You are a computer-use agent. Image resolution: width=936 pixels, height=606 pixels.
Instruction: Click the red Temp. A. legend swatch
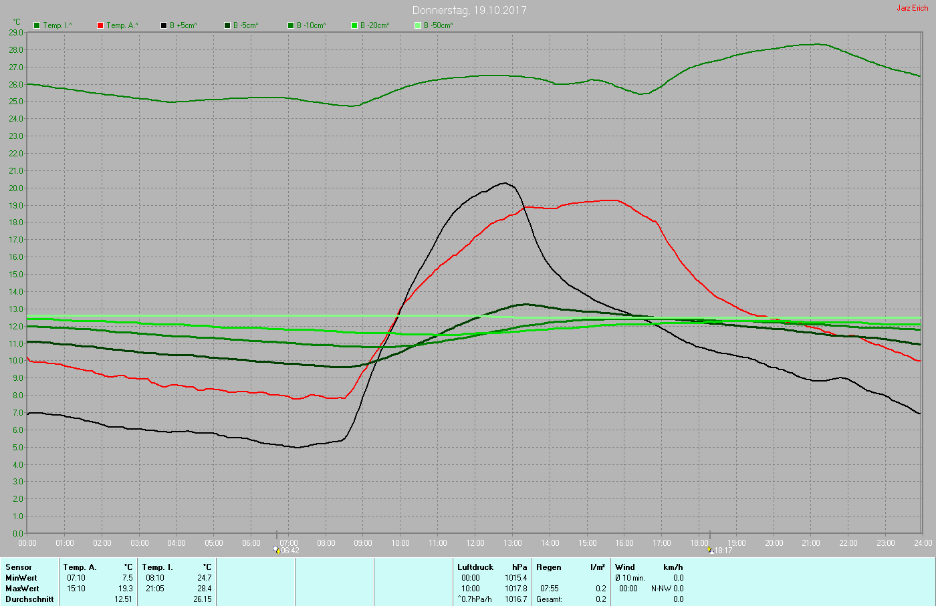click(100, 25)
